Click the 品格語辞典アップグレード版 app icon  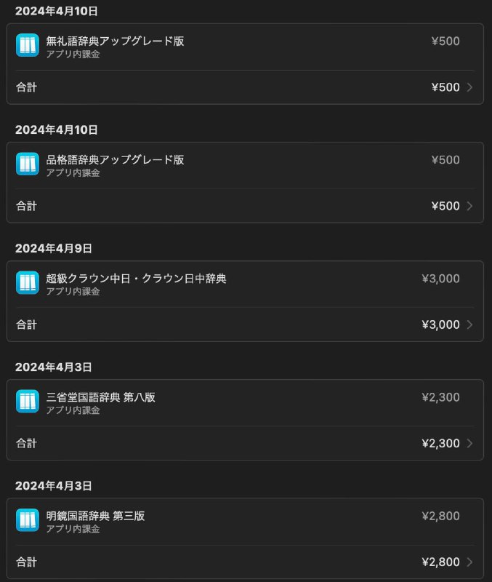[28, 164]
